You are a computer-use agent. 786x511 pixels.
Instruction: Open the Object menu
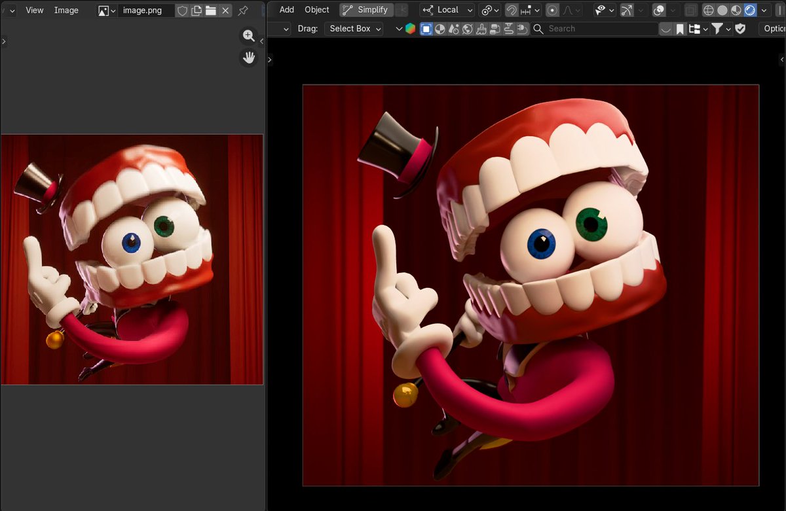pos(317,10)
